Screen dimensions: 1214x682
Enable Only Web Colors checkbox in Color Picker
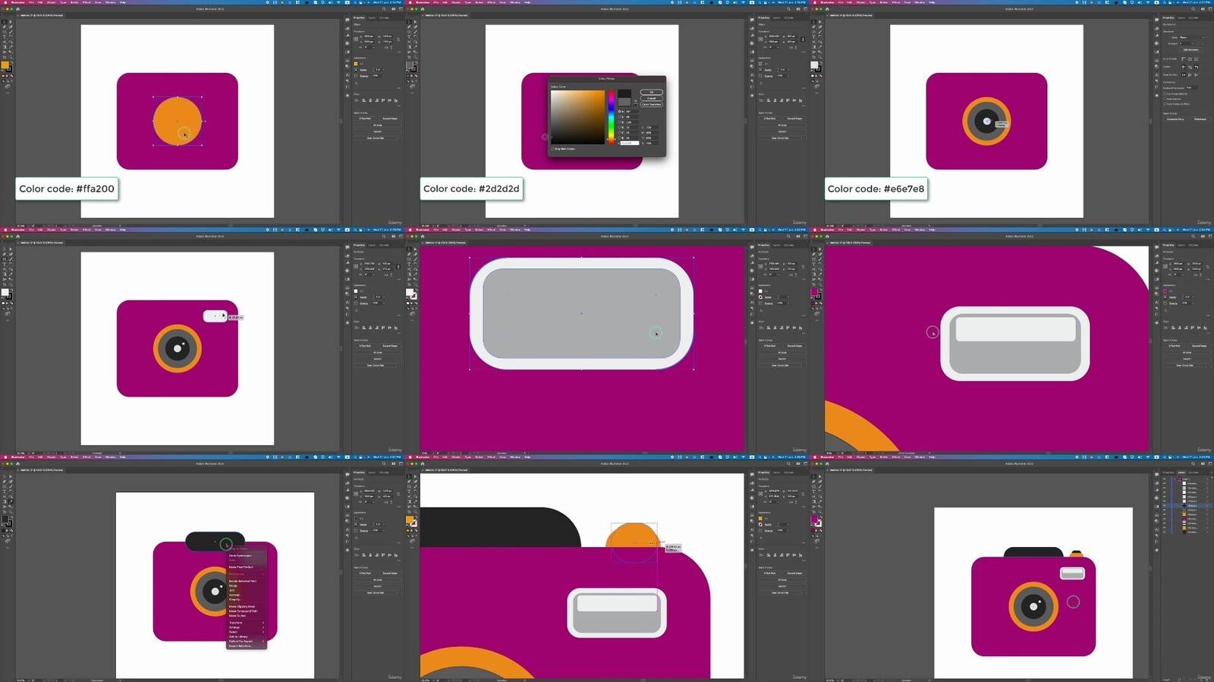(x=552, y=149)
